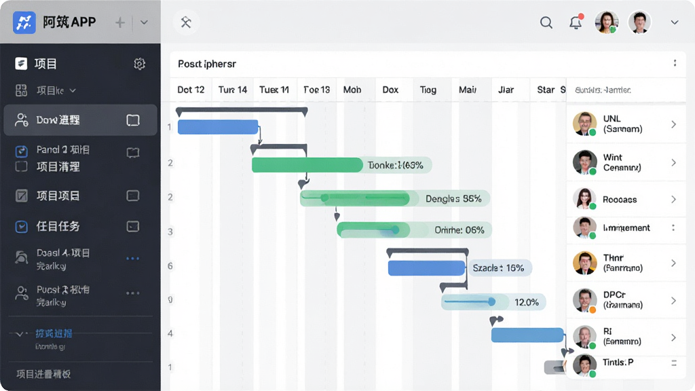Expand the UNL (Sannam) row chevron
The width and height of the screenshot is (695, 391).
(673, 124)
